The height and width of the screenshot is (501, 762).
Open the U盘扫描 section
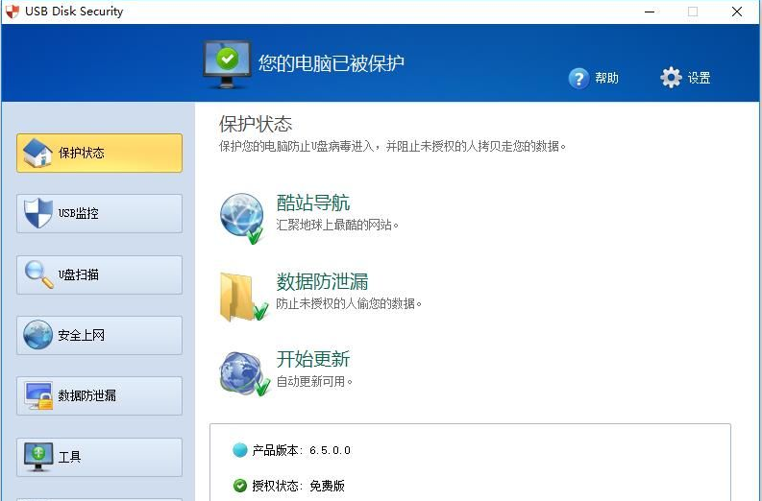click(99, 274)
